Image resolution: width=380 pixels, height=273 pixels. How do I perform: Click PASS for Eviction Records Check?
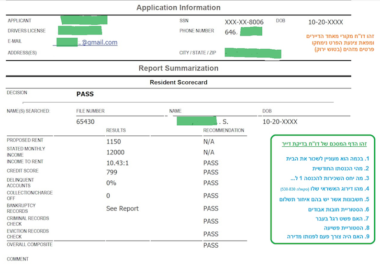point(211,234)
